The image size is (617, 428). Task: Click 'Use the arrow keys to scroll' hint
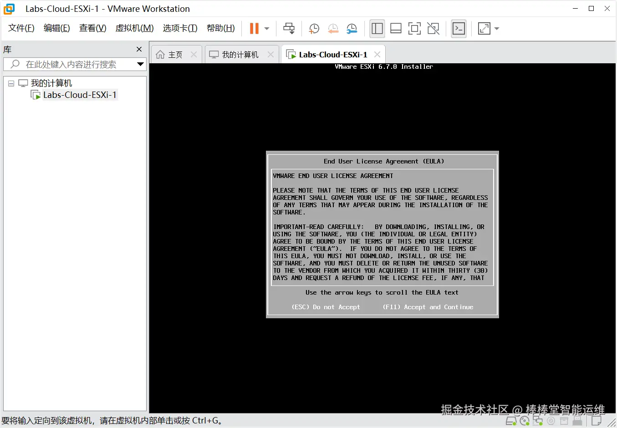click(382, 293)
